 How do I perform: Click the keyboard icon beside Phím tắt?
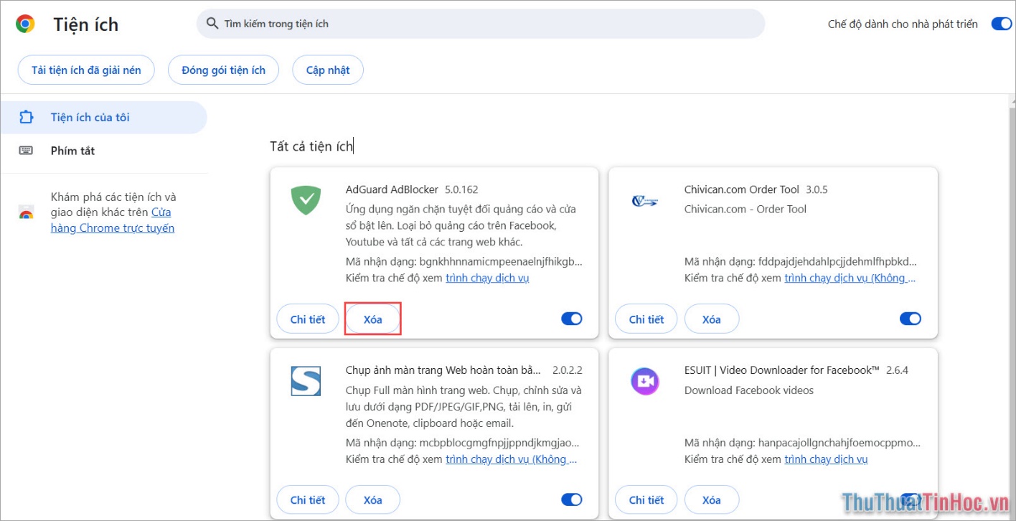pyautogui.click(x=26, y=151)
